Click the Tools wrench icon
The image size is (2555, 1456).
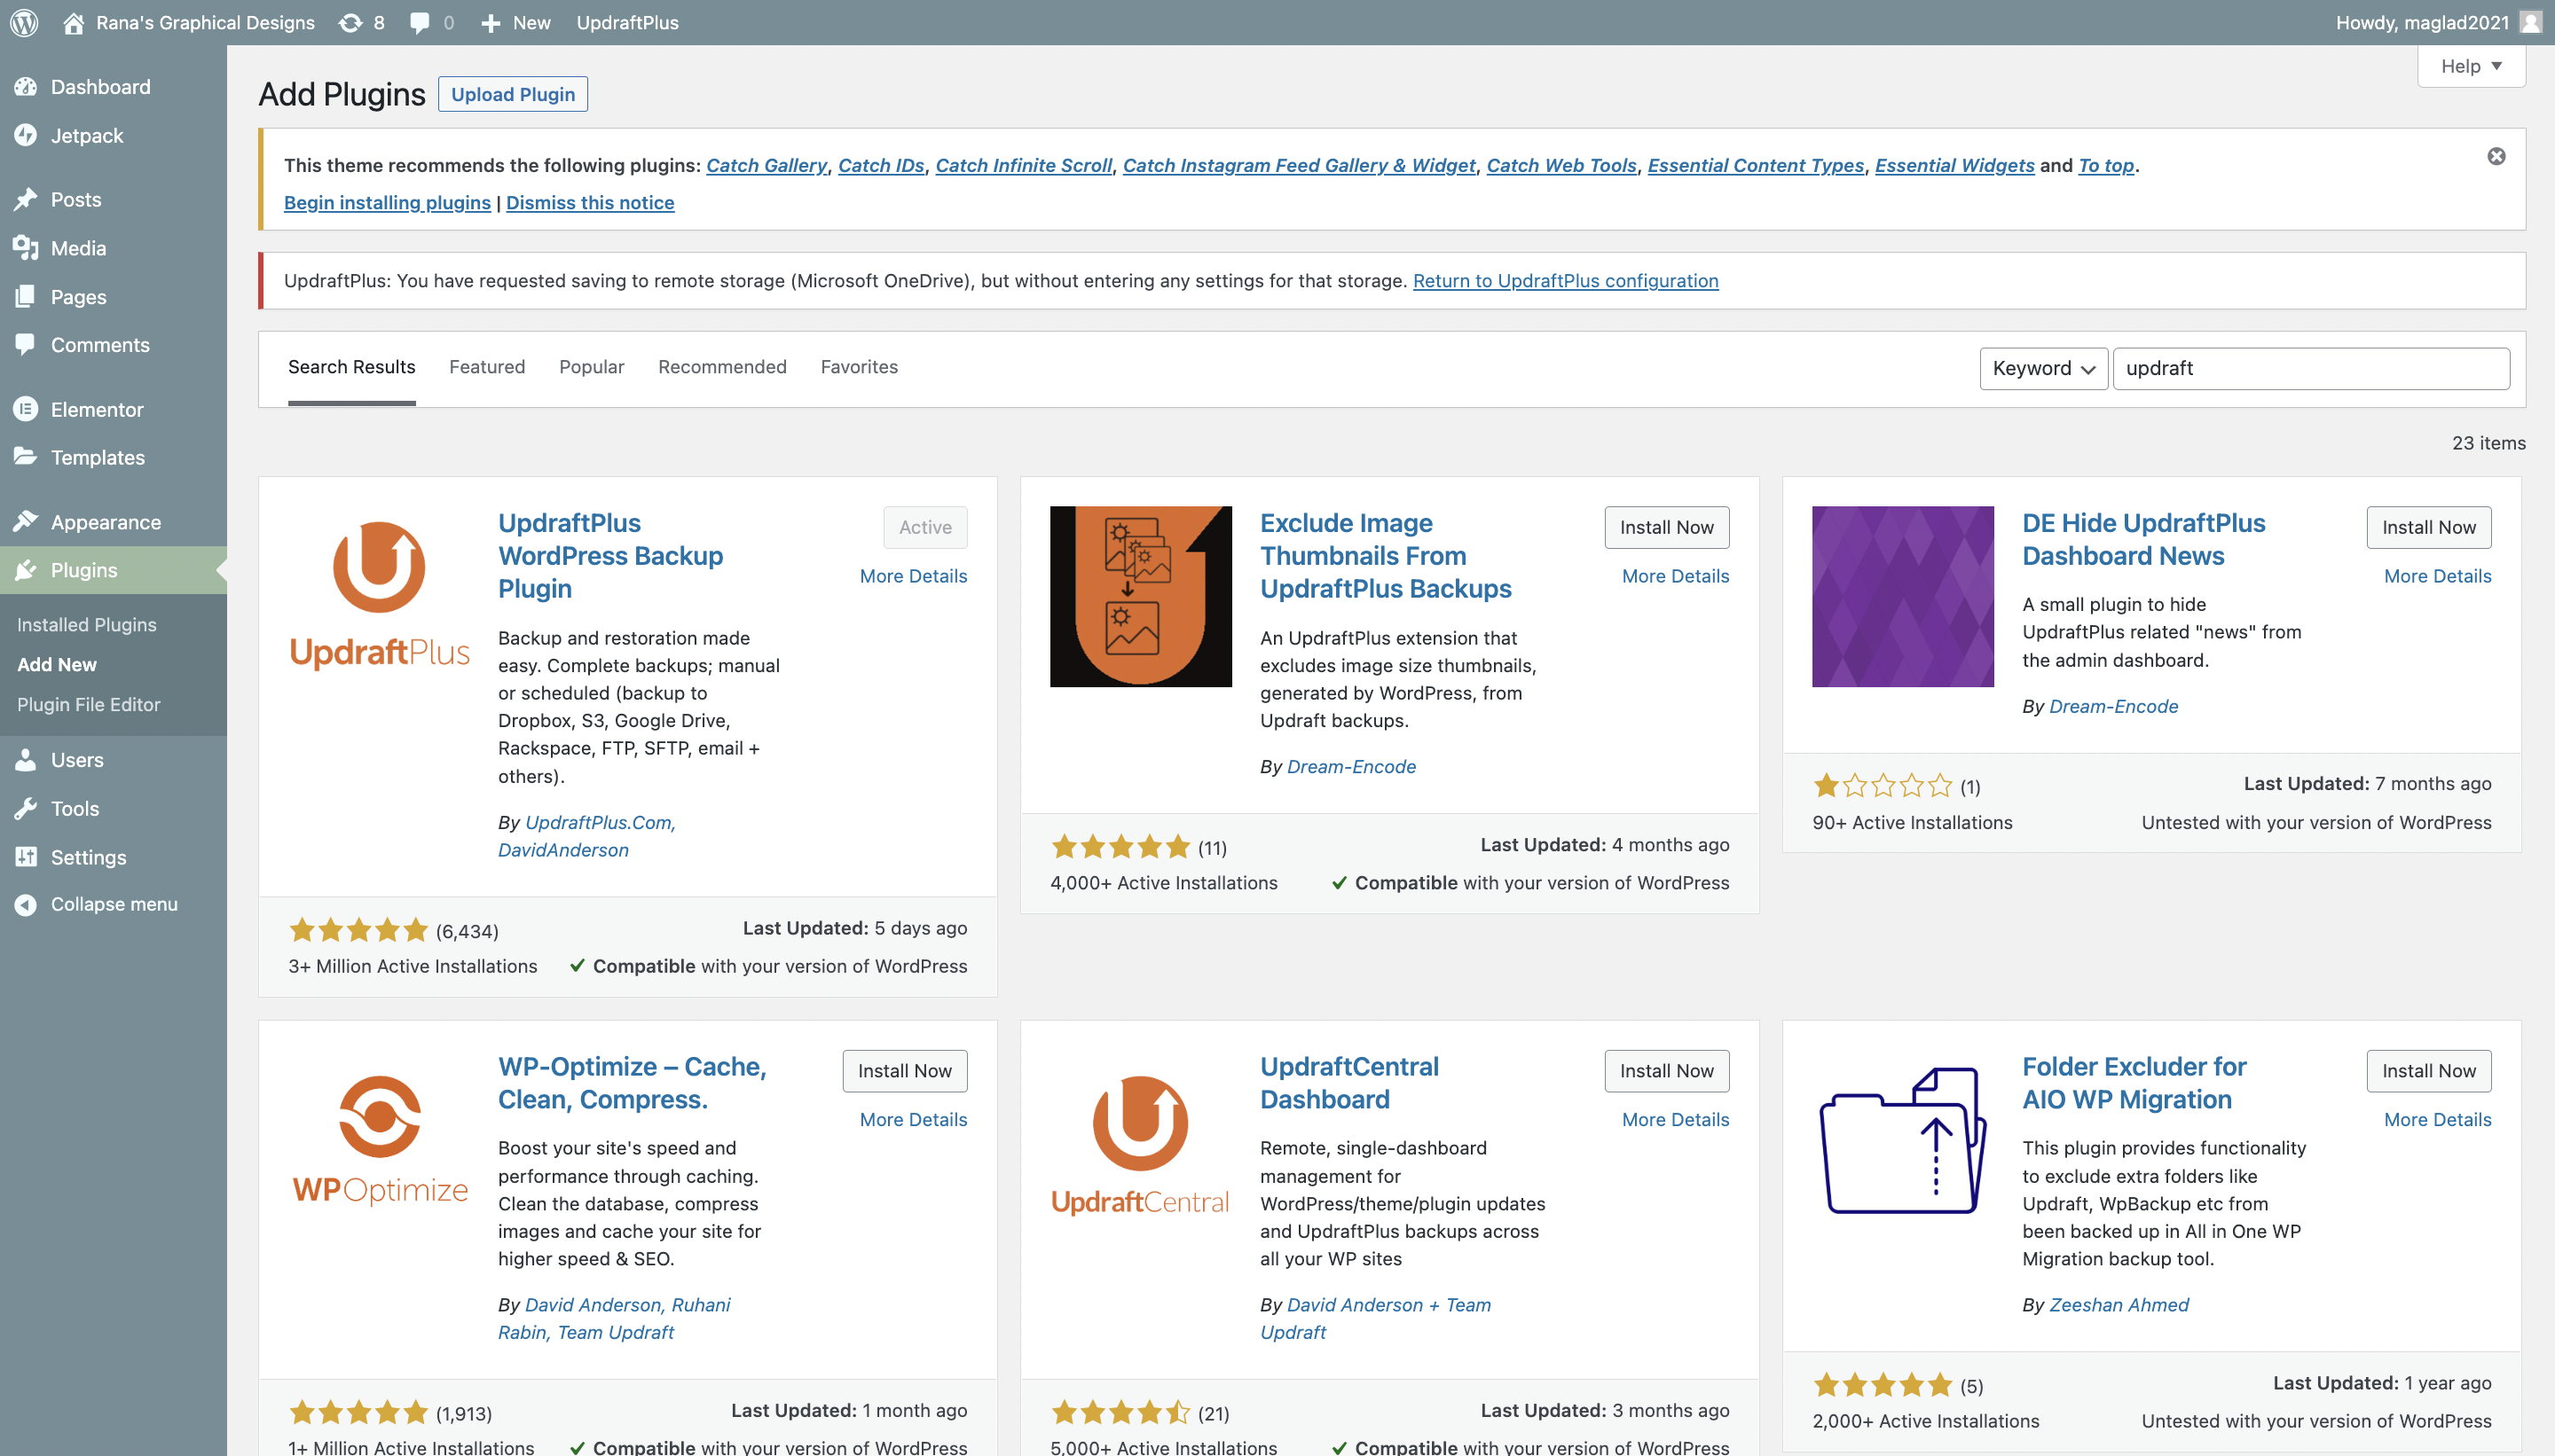26,808
